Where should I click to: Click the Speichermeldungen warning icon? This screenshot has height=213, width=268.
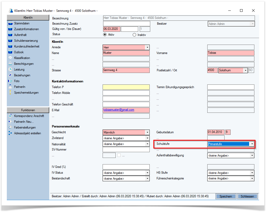point(10,93)
